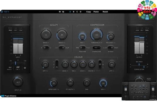Click the output RMS readout values
The height and width of the screenshot is (107, 157).
coord(139,30)
